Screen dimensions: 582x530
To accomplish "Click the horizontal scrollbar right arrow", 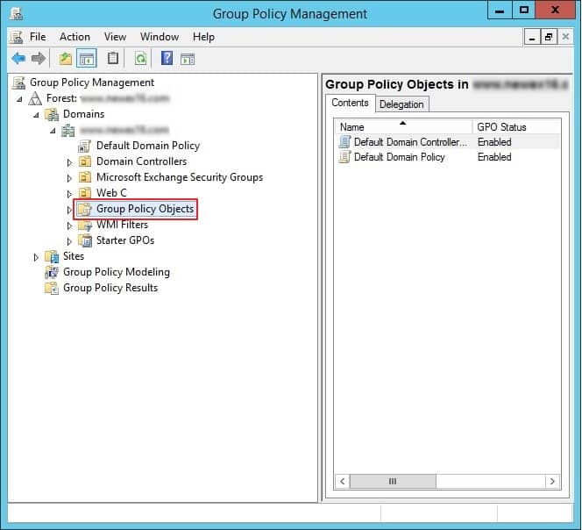I will pyautogui.click(x=551, y=482).
